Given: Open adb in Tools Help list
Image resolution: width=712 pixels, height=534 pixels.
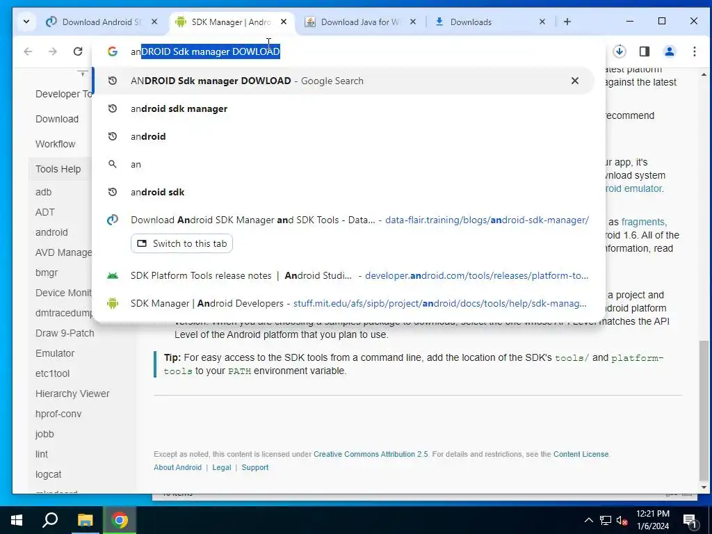Looking at the screenshot, I should tap(43, 192).
